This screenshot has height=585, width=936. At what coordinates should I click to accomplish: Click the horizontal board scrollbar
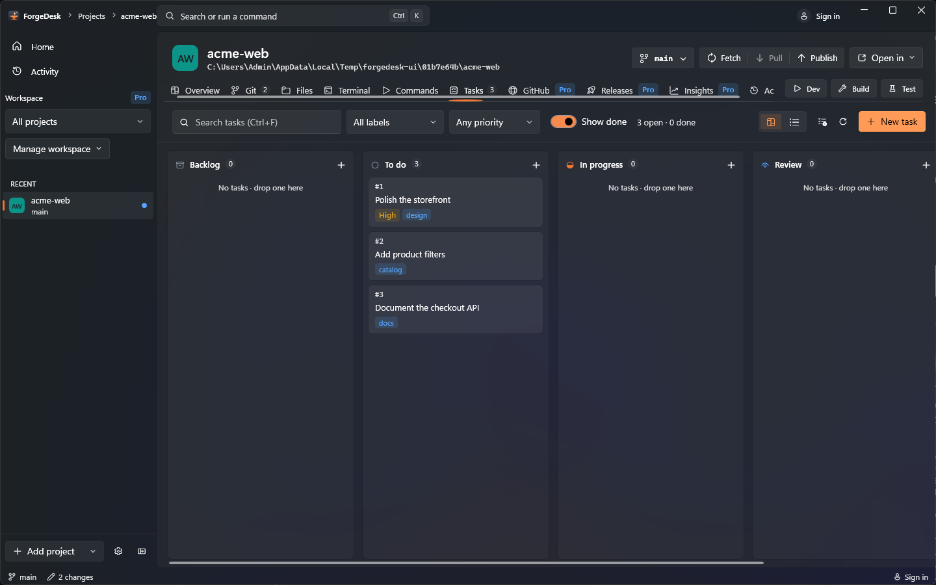[466, 563]
